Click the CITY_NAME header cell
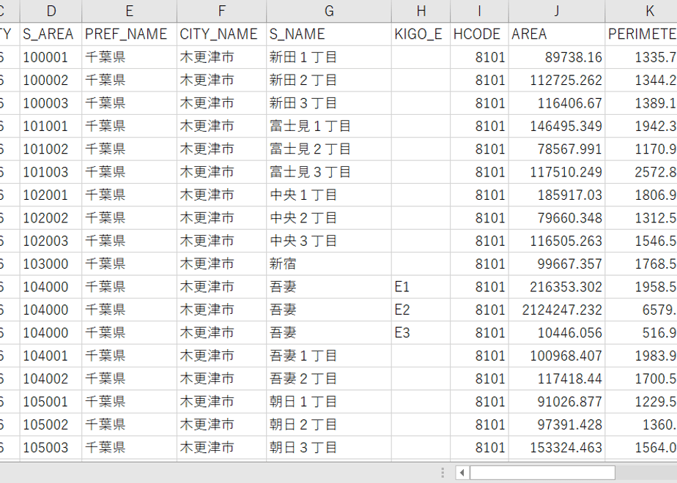The width and height of the screenshot is (677, 483). pyautogui.click(x=221, y=34)
